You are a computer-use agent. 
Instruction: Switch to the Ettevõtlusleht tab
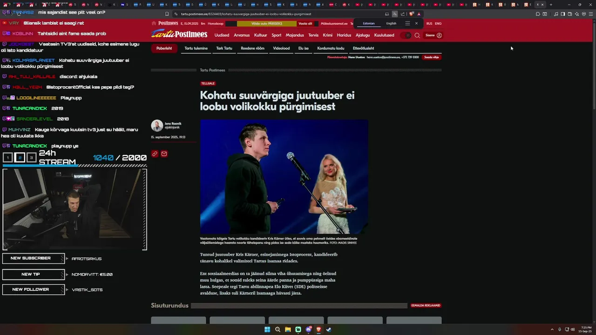point(363,48)
